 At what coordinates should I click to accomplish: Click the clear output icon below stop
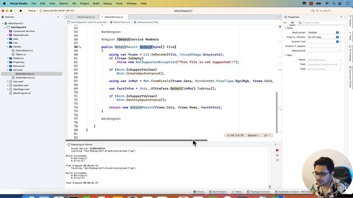pyautogui.click(x=277, y=155)
